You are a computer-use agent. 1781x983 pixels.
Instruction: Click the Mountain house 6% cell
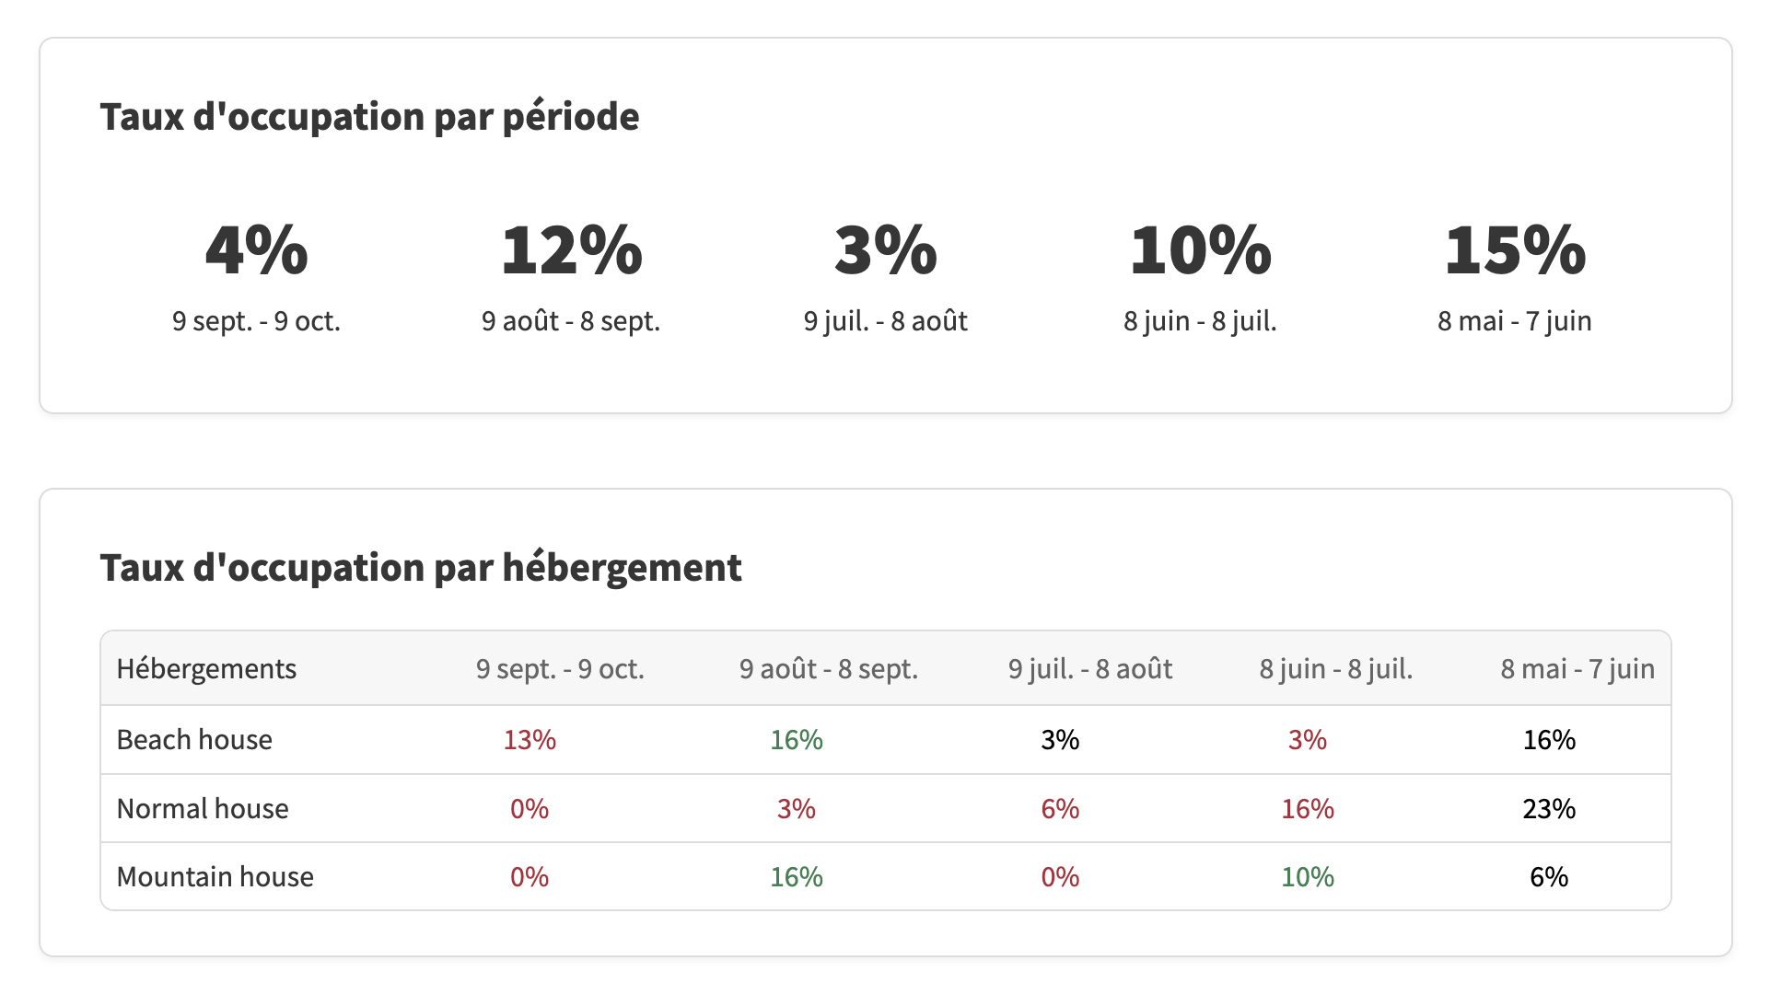(1549, 877)
